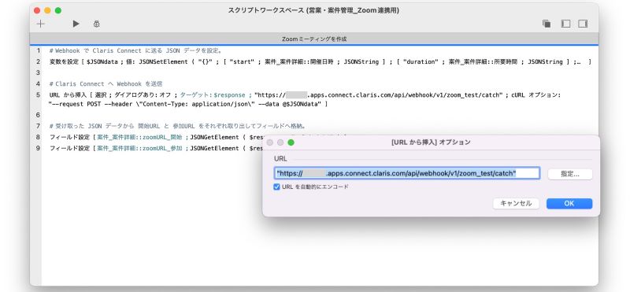Minimize the script workspace with yellow button
This screenshot has width=630, height=292.
[x=47, y=10]
